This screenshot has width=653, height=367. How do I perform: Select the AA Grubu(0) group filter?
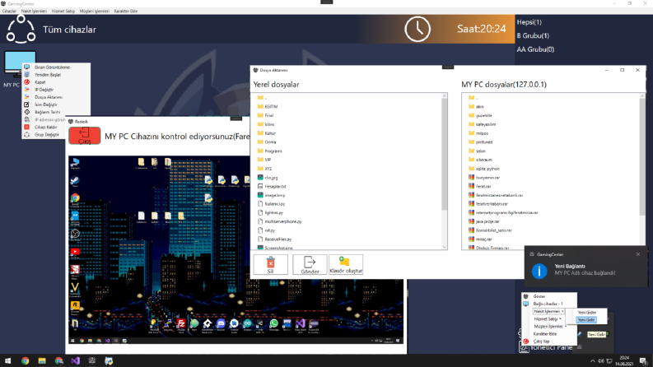tap(535, 49)
